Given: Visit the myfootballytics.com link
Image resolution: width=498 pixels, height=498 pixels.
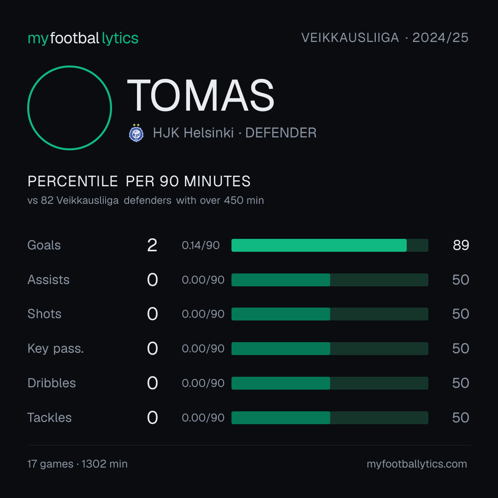Looking at the screenshot, I should [417, 464].
